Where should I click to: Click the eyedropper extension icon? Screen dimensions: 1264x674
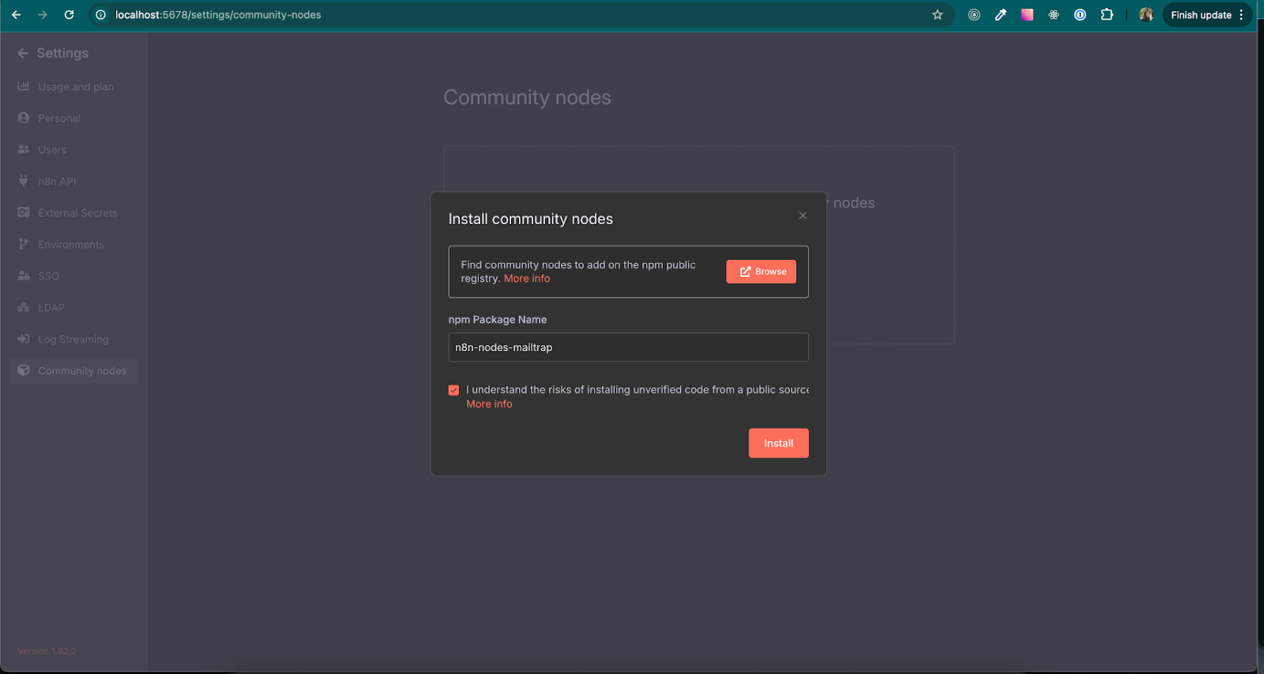1001,15
